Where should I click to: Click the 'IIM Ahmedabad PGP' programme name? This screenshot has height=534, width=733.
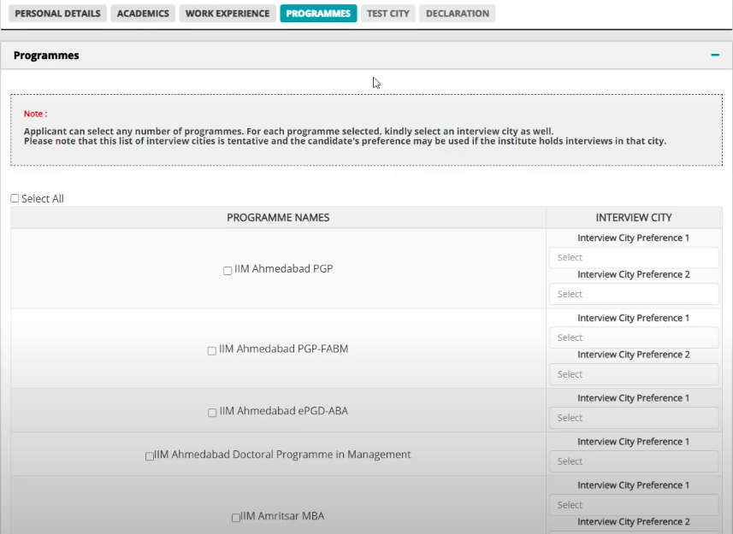(x=284, y=269)
